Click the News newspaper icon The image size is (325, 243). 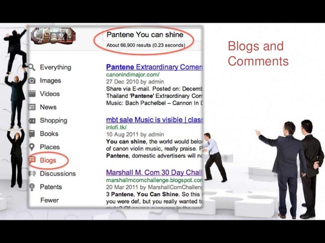(x=32, y=107)
